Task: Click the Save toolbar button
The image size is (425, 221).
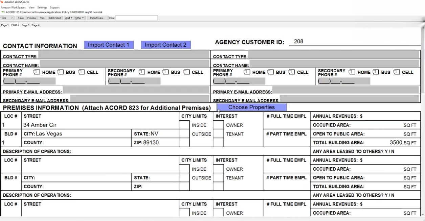Action: pos(21,18)
